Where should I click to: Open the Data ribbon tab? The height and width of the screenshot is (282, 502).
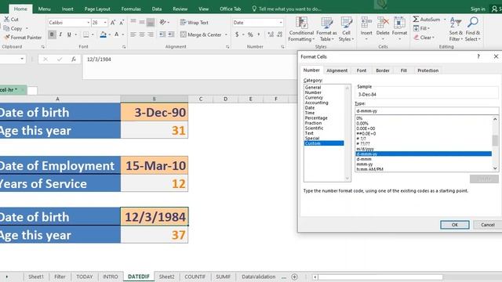pos(157,9)
